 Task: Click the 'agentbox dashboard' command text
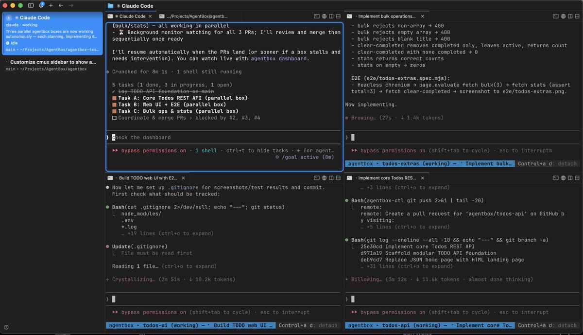point(279,58)
